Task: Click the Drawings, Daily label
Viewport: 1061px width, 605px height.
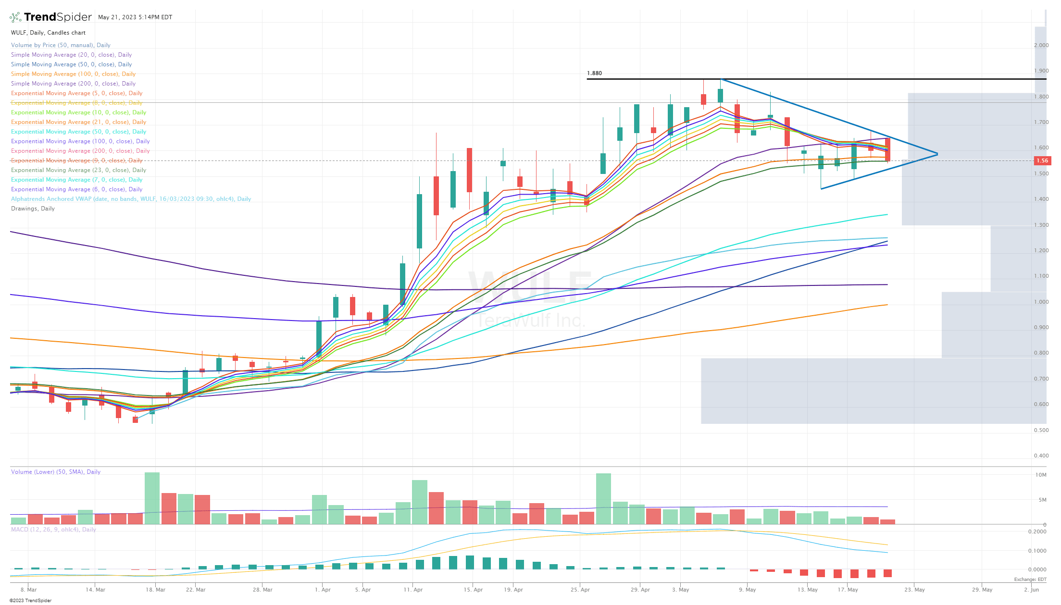Action: 33,208
